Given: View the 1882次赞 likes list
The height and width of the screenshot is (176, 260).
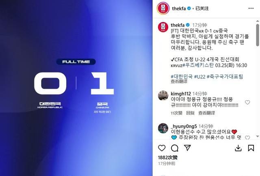Looking at the screenshot, I should point(168,157).
